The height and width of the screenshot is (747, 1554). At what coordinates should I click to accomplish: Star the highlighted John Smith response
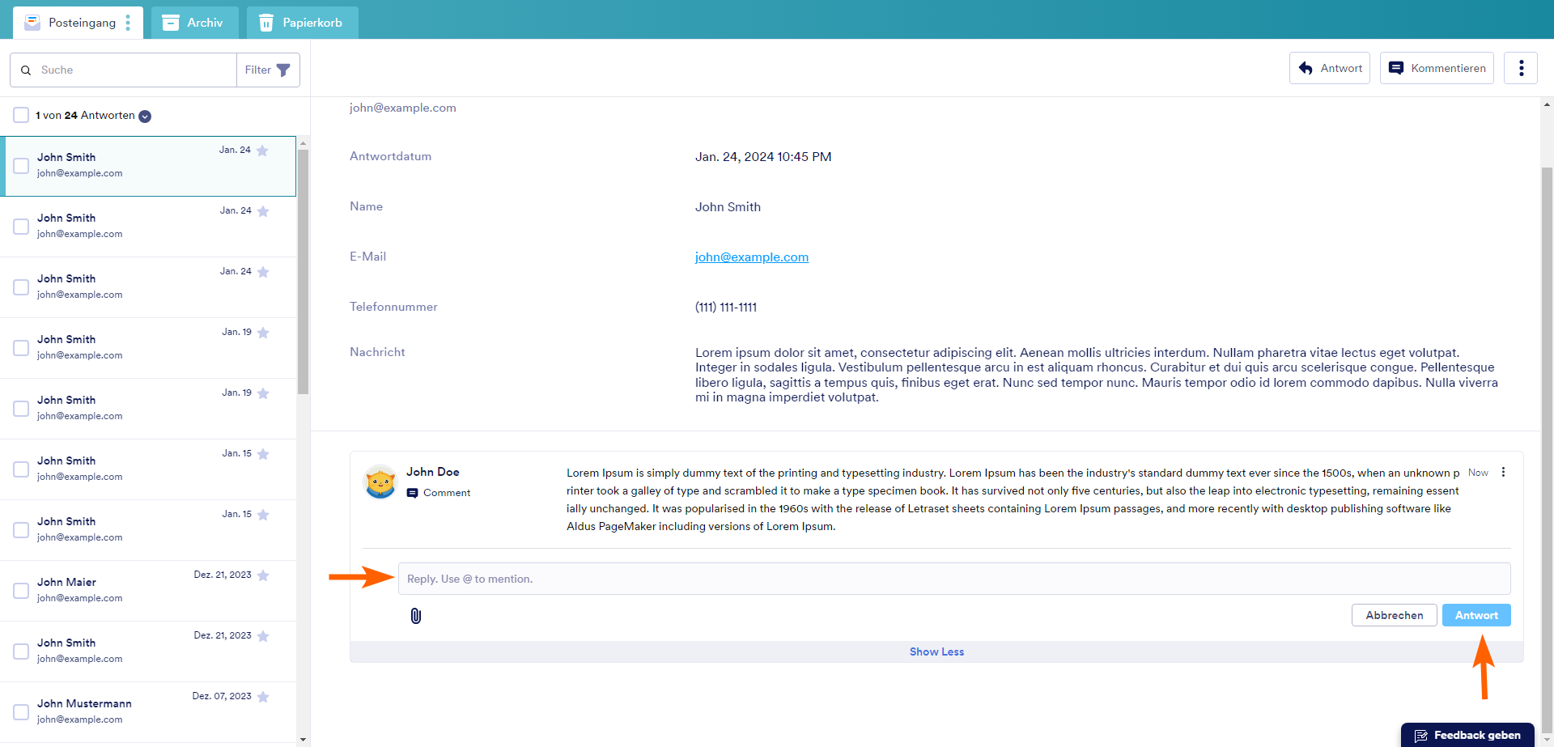tap(262, 151)
